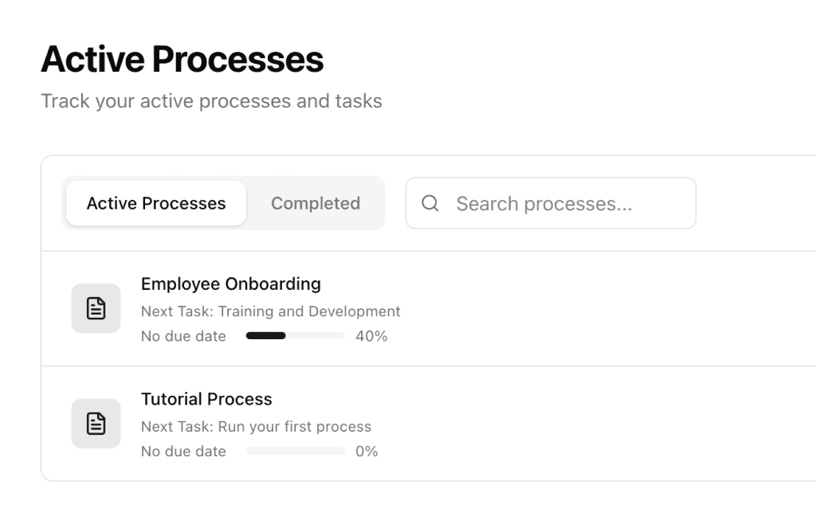
Task: Select the Tutorial Process document icon
Action: pos(96,424)
